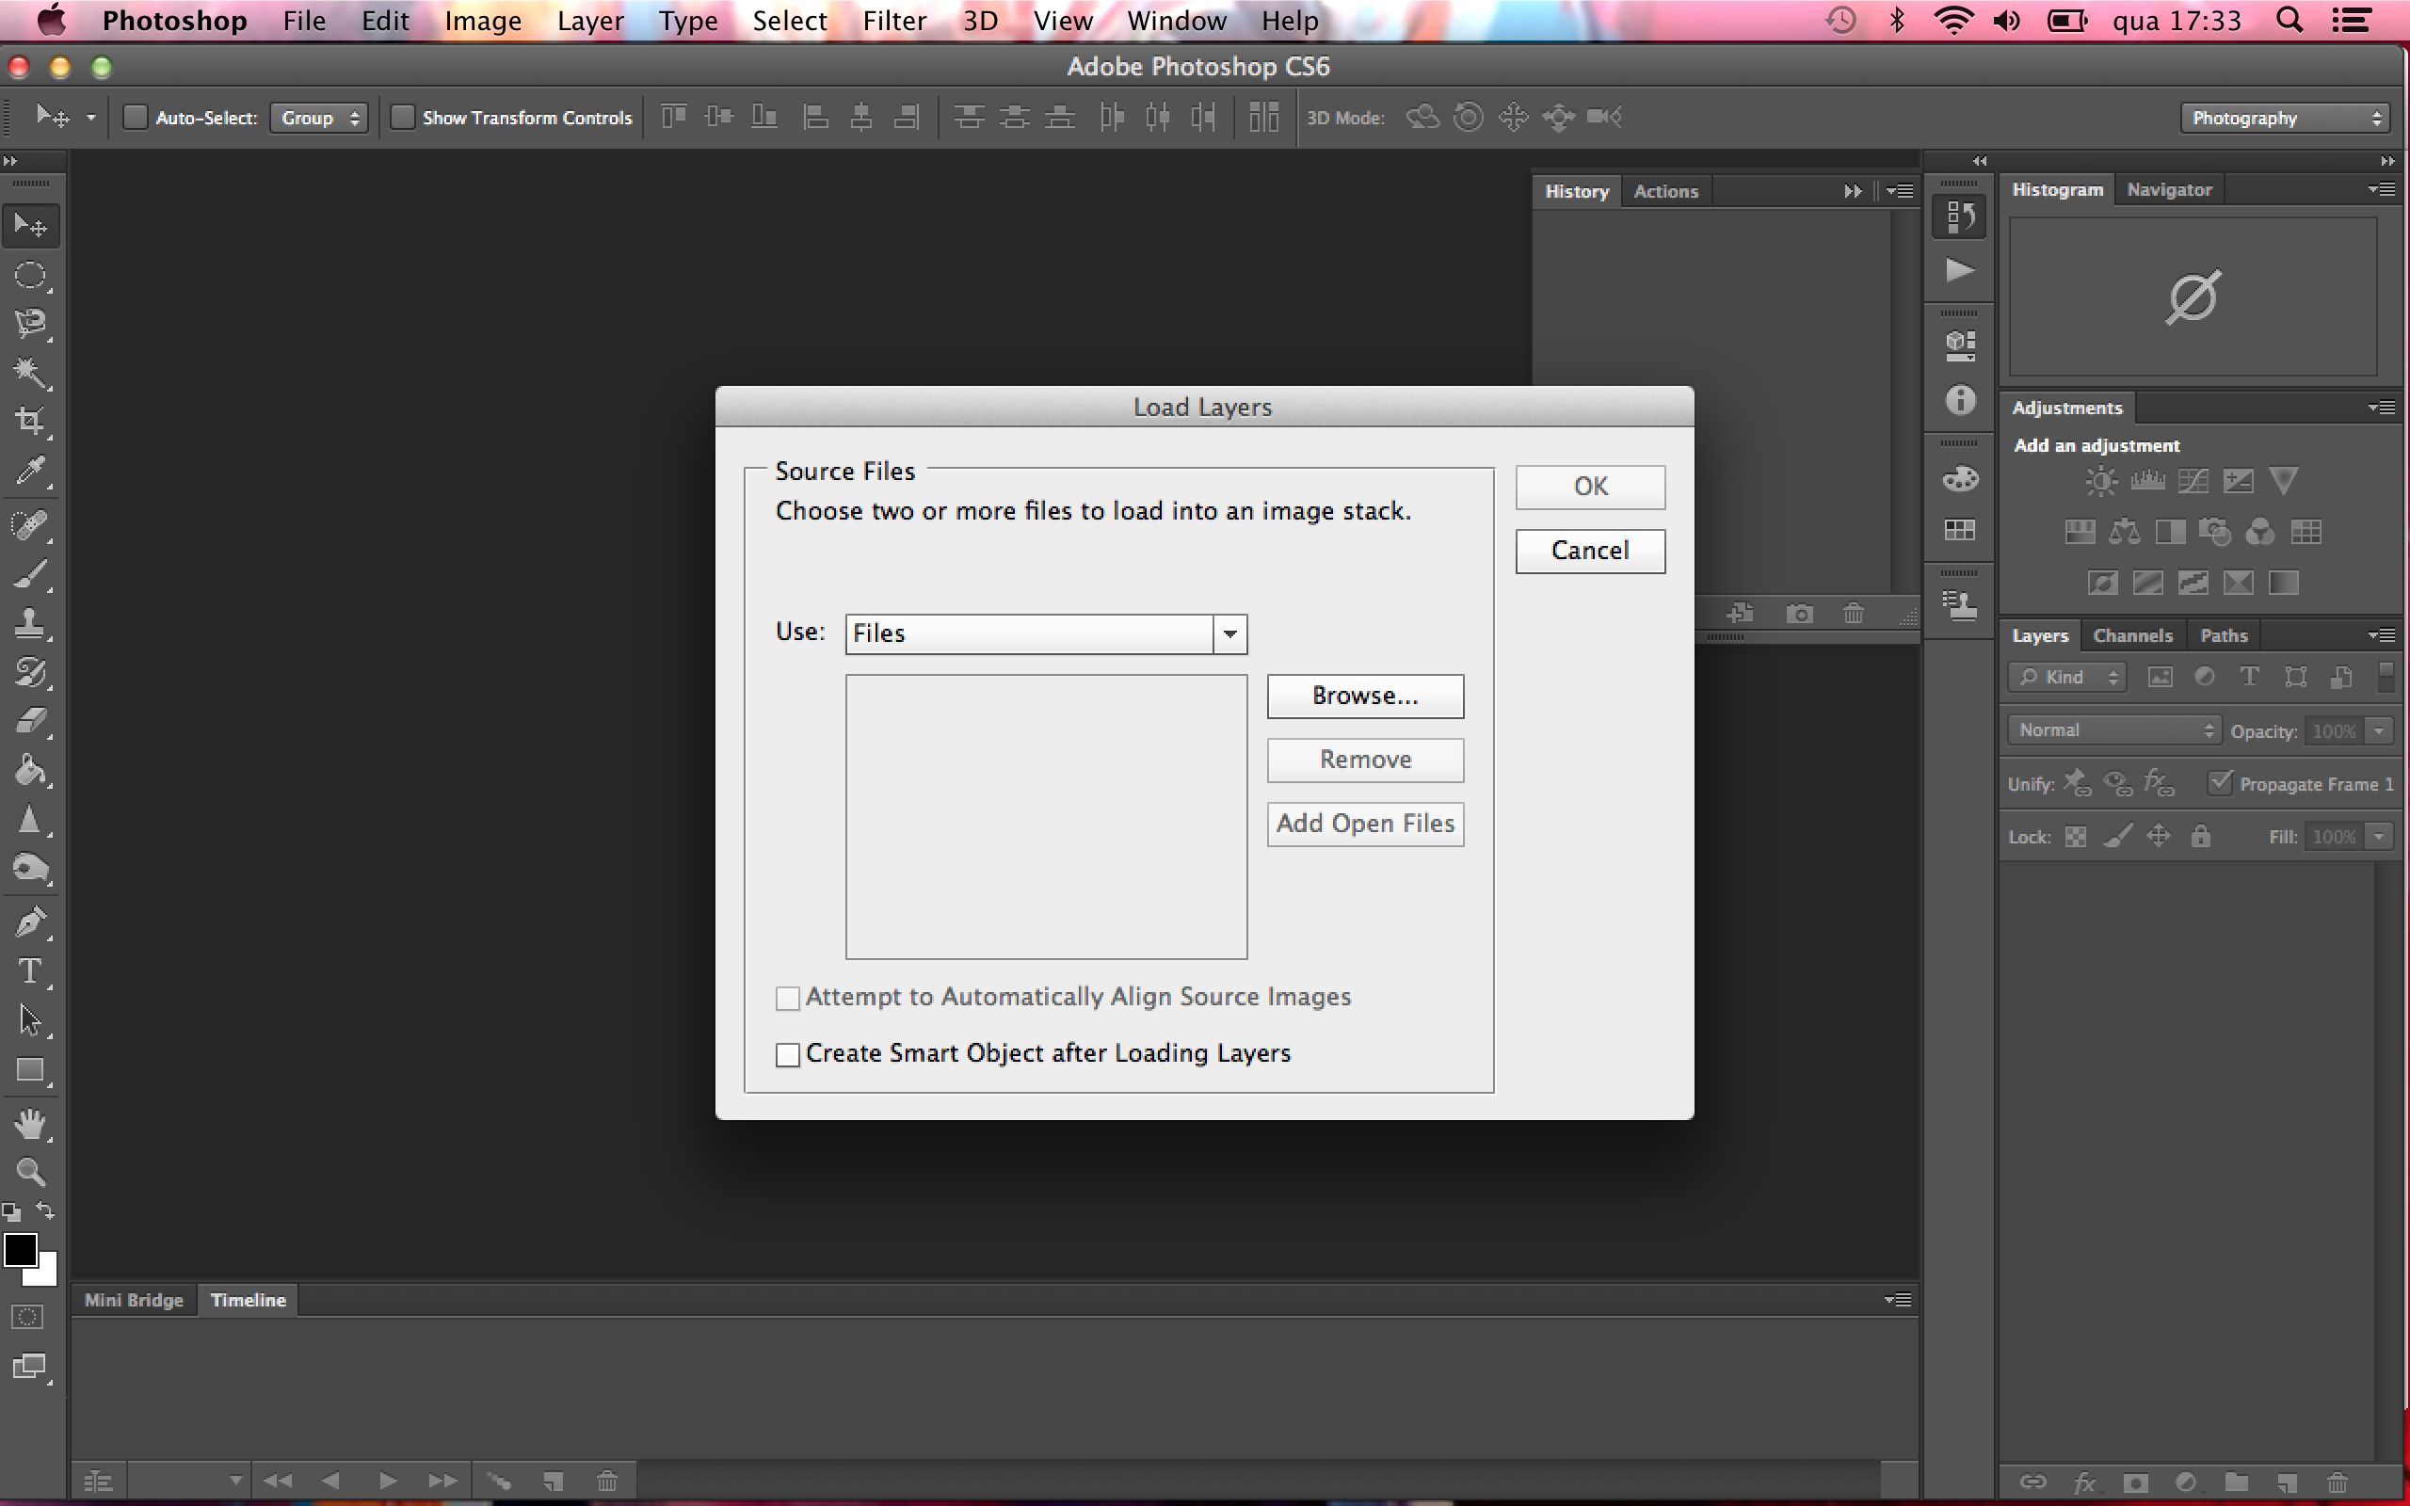
Task: Click OK to load layers
Action: pyautogui.click(x=1589, y=486)
